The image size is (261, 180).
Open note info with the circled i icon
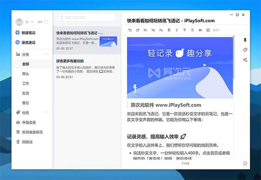[x=245, y=163]
